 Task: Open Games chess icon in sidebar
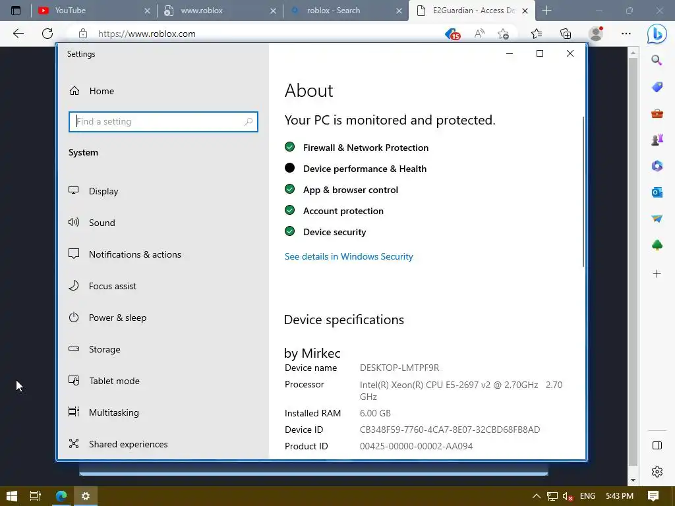pyautogui.click(x=657, y=140)
